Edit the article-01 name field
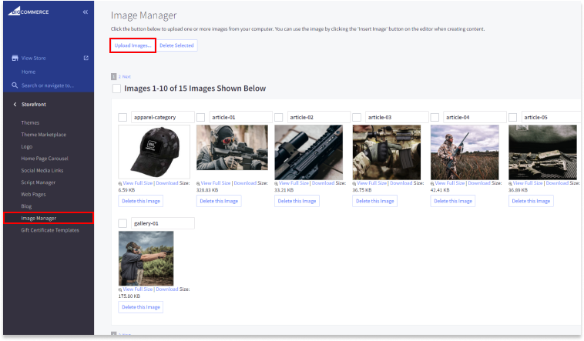Viewport: 584px width, 341px height. tap(240, 117)
